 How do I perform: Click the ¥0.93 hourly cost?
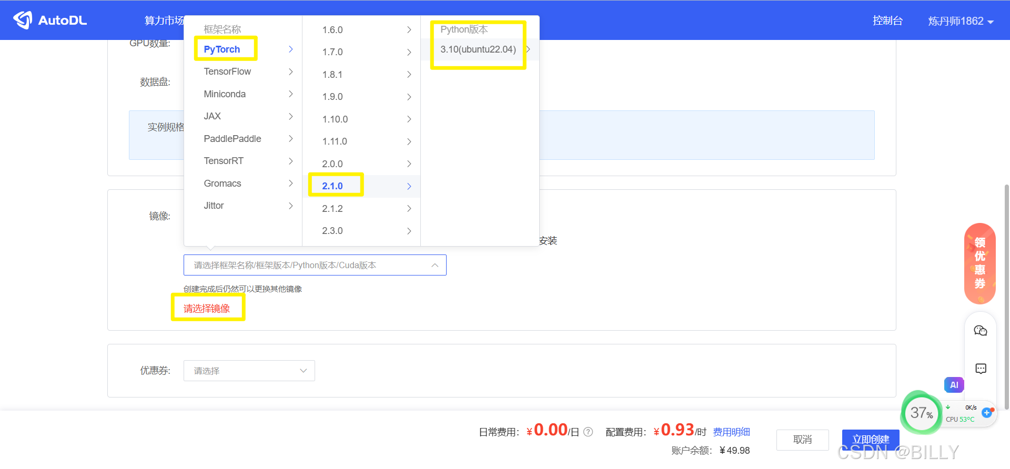(x=674, y=430)
